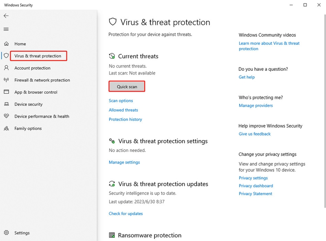The image size is (326, 241).
Task: Open Settings via the gear icon
Action: click(x=7, y=233)
